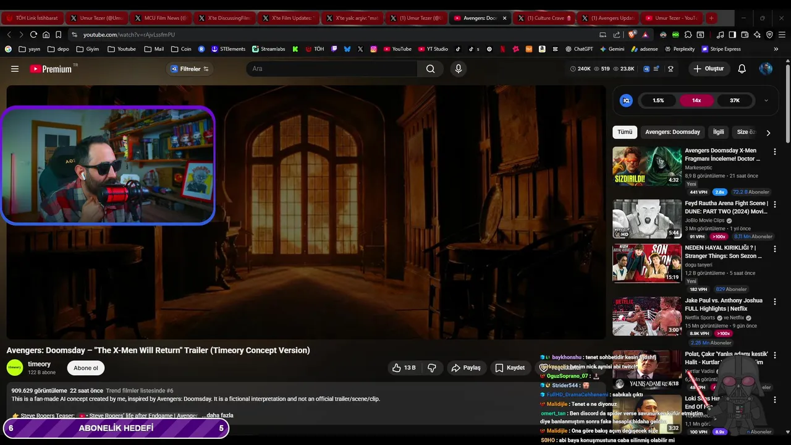Like the video with 13 B likes
791x445 pixels.
pos(404,368)
